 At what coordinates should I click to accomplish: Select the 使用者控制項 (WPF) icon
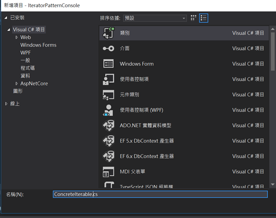point(108,110)
